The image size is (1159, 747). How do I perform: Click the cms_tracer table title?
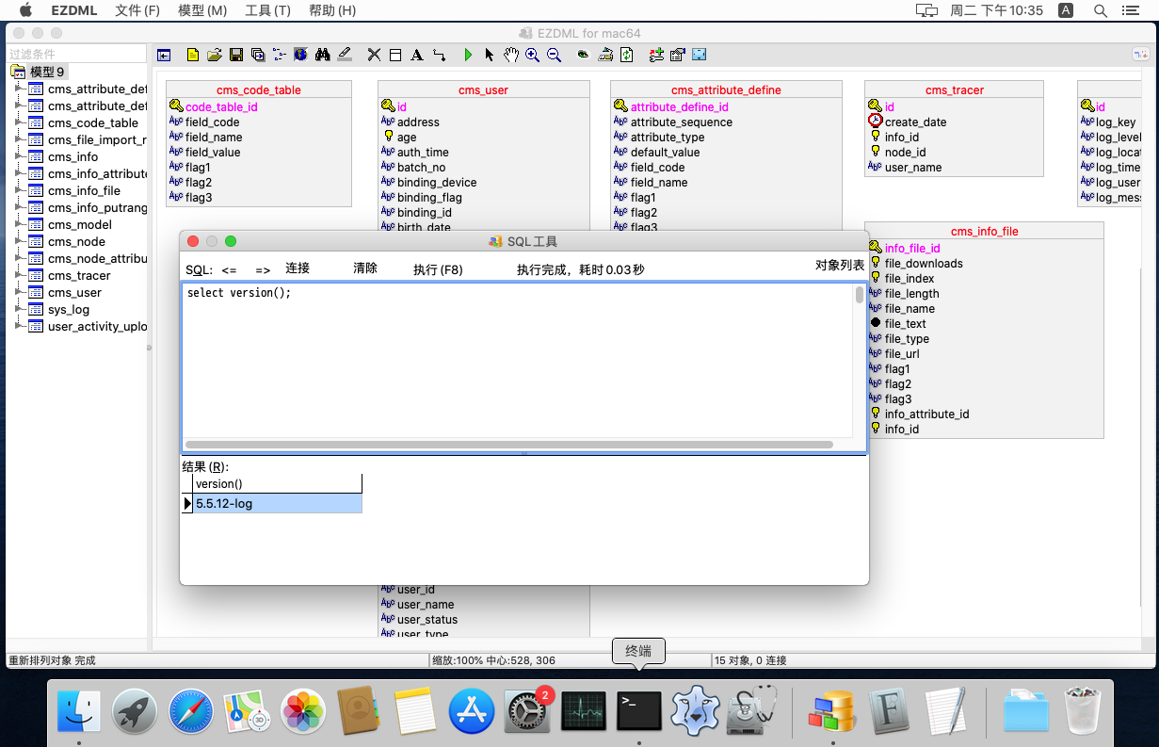[954, 90]
